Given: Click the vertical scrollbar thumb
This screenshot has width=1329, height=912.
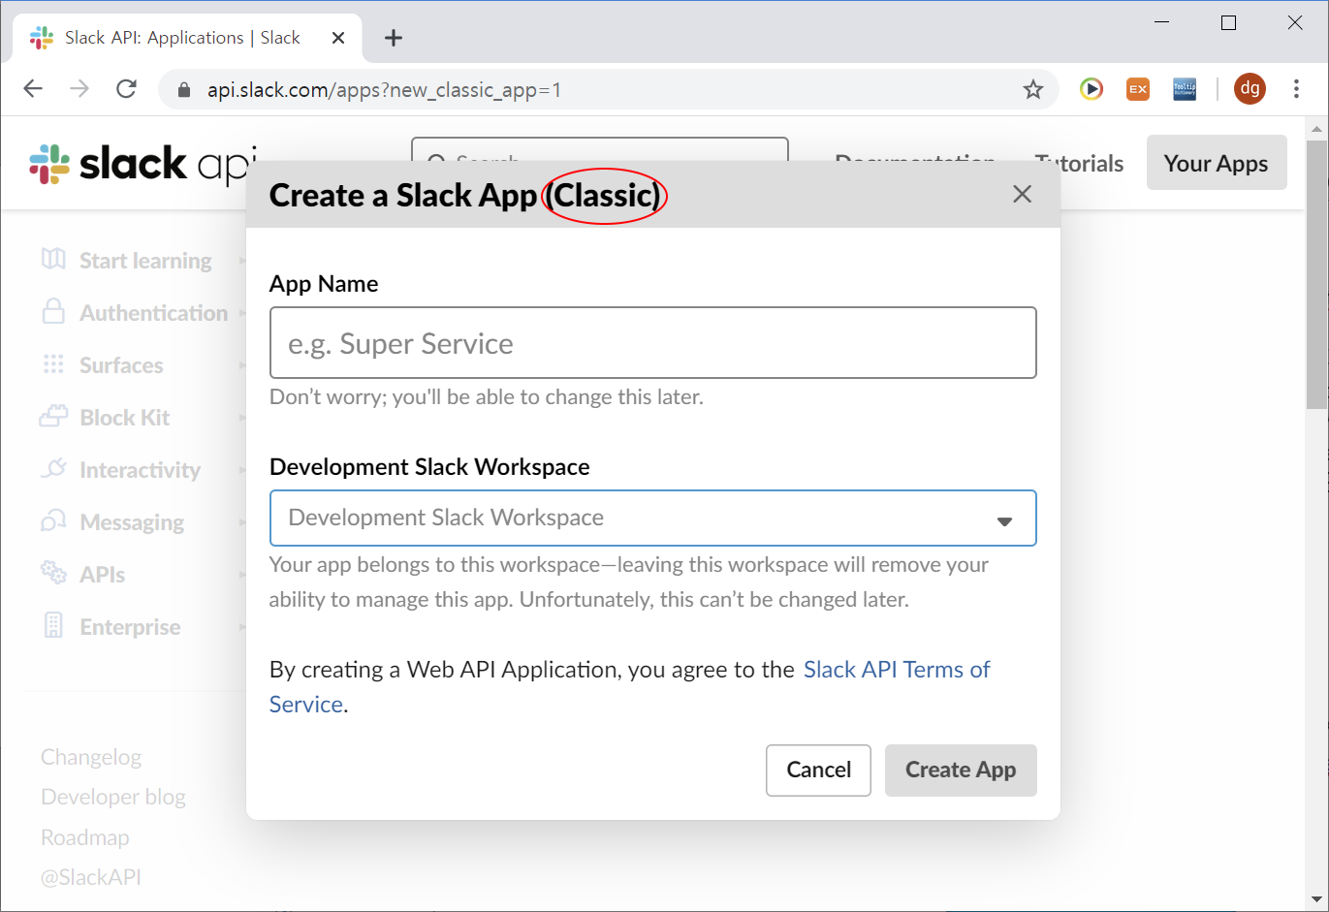Looking at the screenshot, I should coord(1316,274).
